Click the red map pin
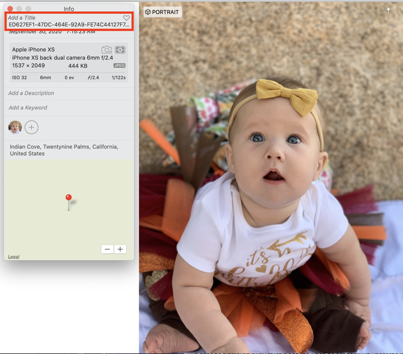 click(x=69, y=198)
